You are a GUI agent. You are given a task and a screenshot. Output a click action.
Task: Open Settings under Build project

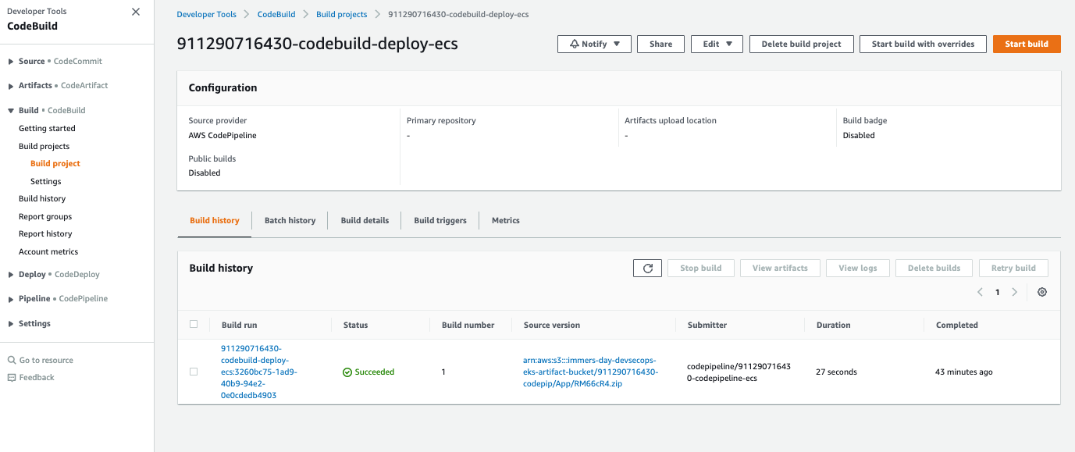(x=45, y=181)
